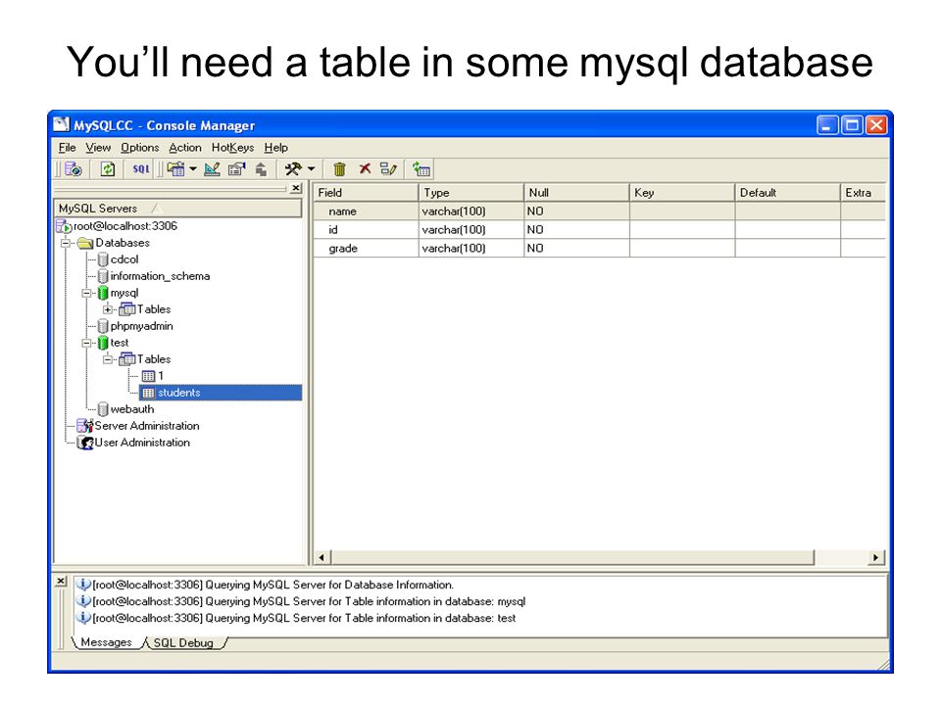Select the table named 1
This screenshot has height=705, width=941.
click(x=160, y=376)
